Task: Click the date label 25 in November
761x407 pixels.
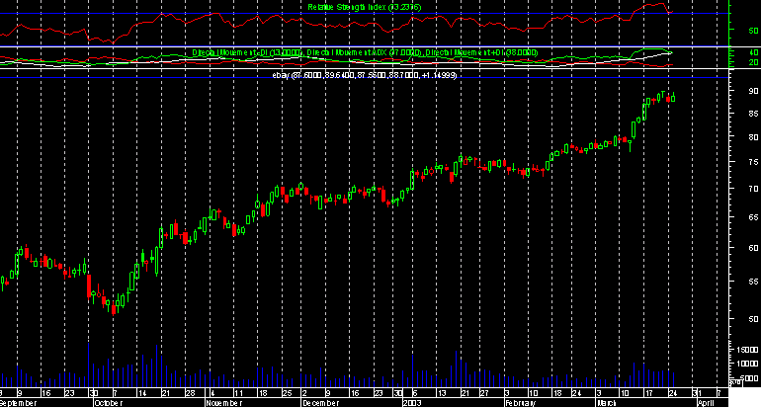Action: (x=287, y=393)
